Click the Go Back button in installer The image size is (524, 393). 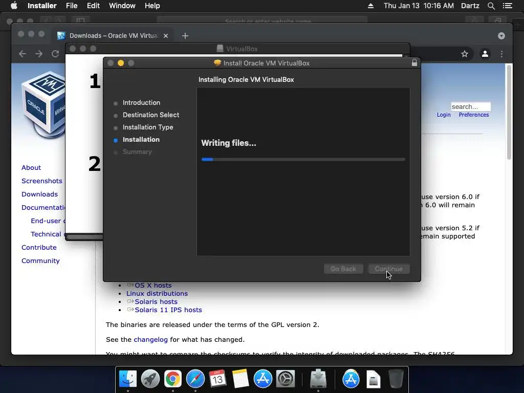click(x=343, y=269)
